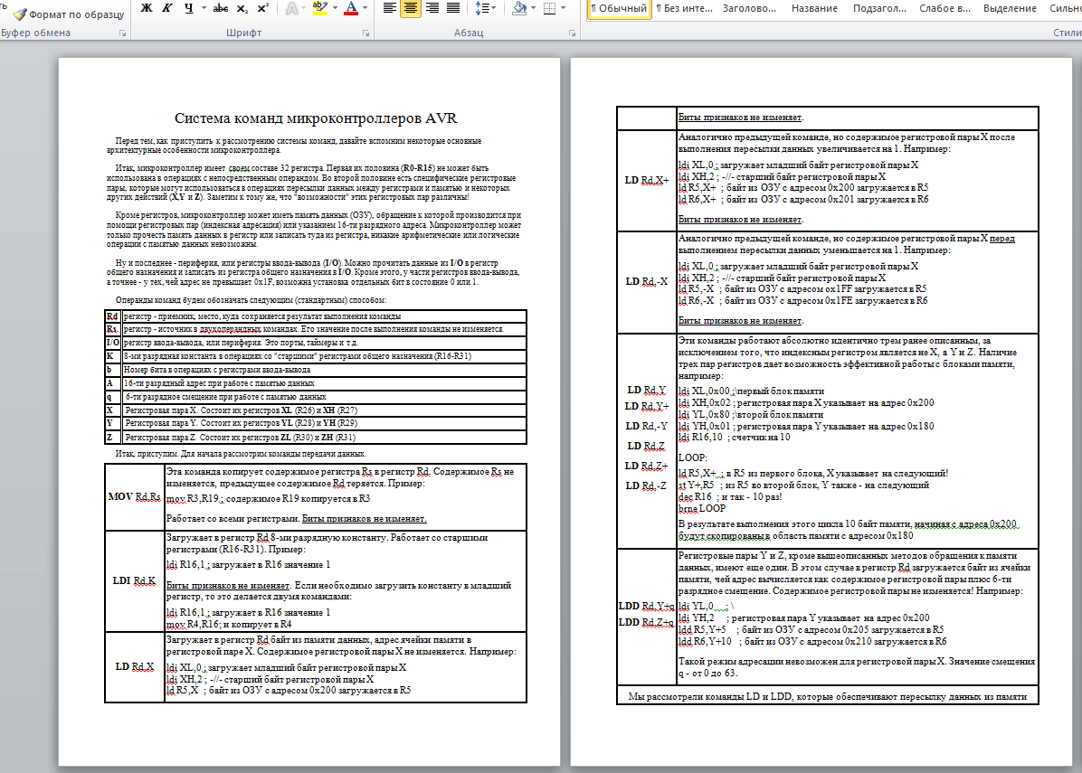
Task: Click the 'LD Rd,X+' cell on page two
Action: (647, 180)
